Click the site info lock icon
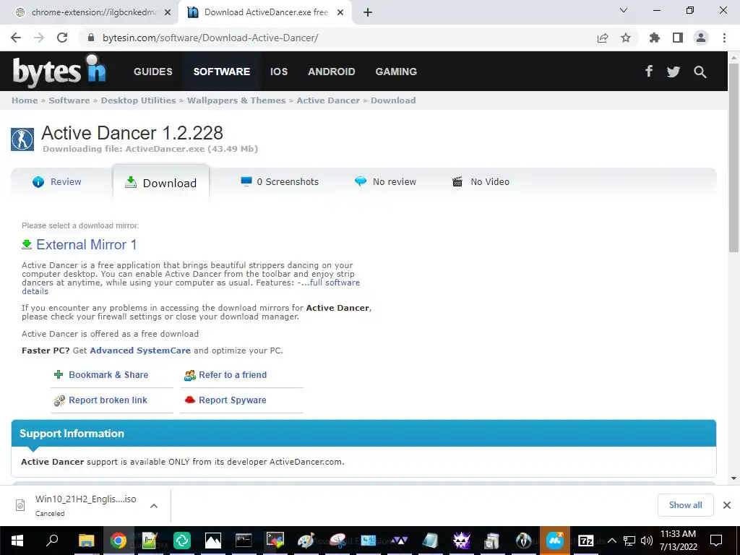The image size is (740, 555). [91, 38]
